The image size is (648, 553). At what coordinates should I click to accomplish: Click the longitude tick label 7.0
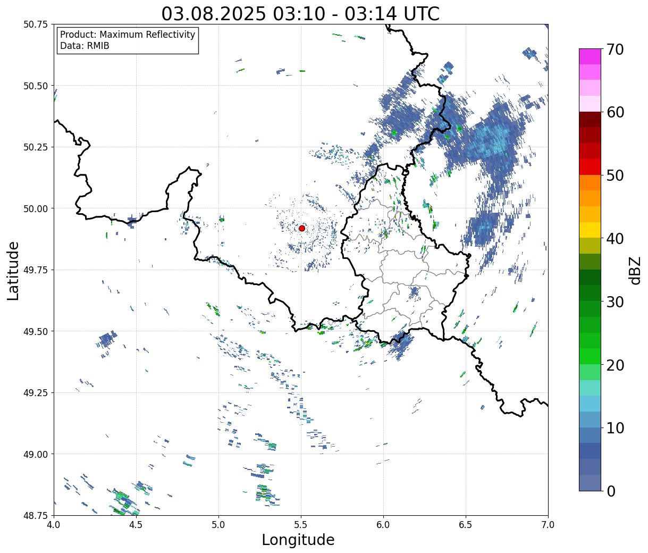coord(548,525)
